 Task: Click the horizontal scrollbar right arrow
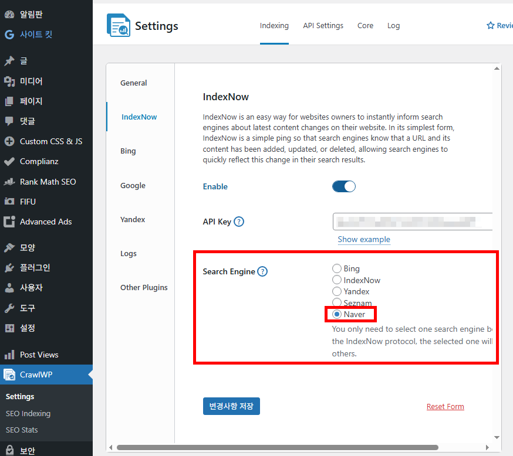[487, 447]
